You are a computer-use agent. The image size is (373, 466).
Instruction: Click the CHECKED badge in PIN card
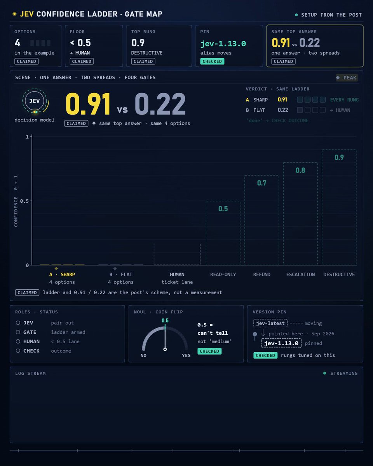coord(212,61)
